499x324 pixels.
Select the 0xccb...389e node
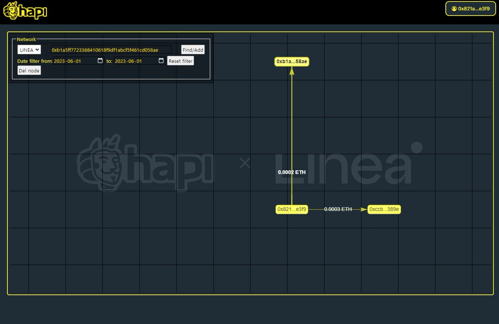click(384, 209)
